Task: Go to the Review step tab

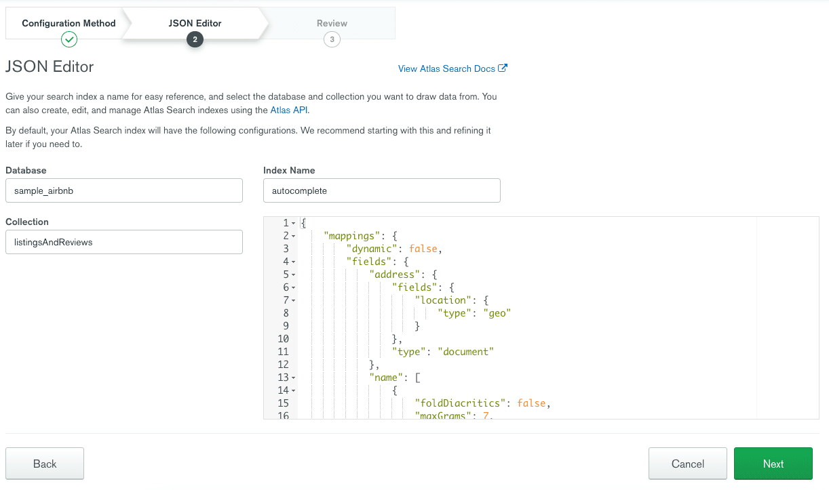Action: tap(332, 23)
